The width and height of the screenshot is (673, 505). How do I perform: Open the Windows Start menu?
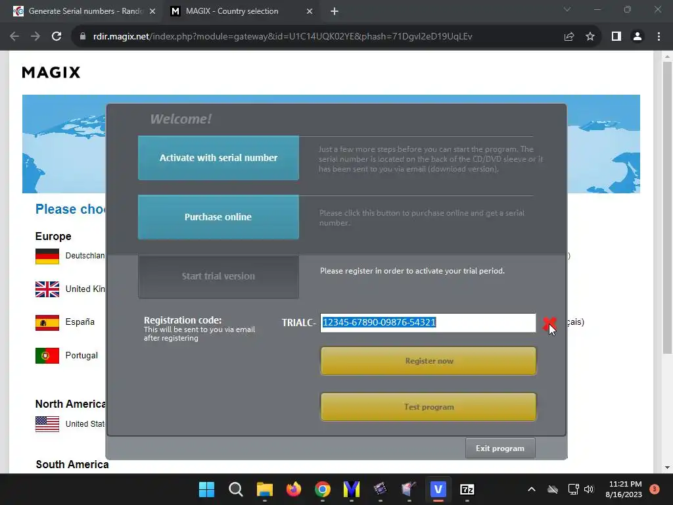click(206, 489)
